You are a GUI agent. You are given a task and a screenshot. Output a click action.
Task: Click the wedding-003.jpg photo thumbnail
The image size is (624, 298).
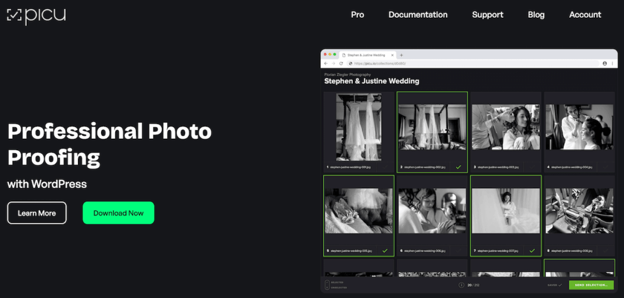coord(505,127)
